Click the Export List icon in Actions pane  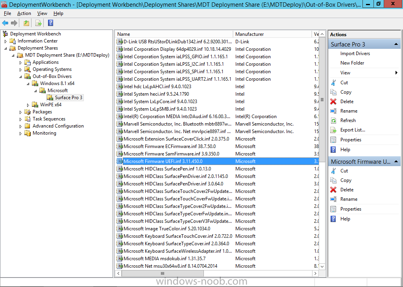coord(333,130)
